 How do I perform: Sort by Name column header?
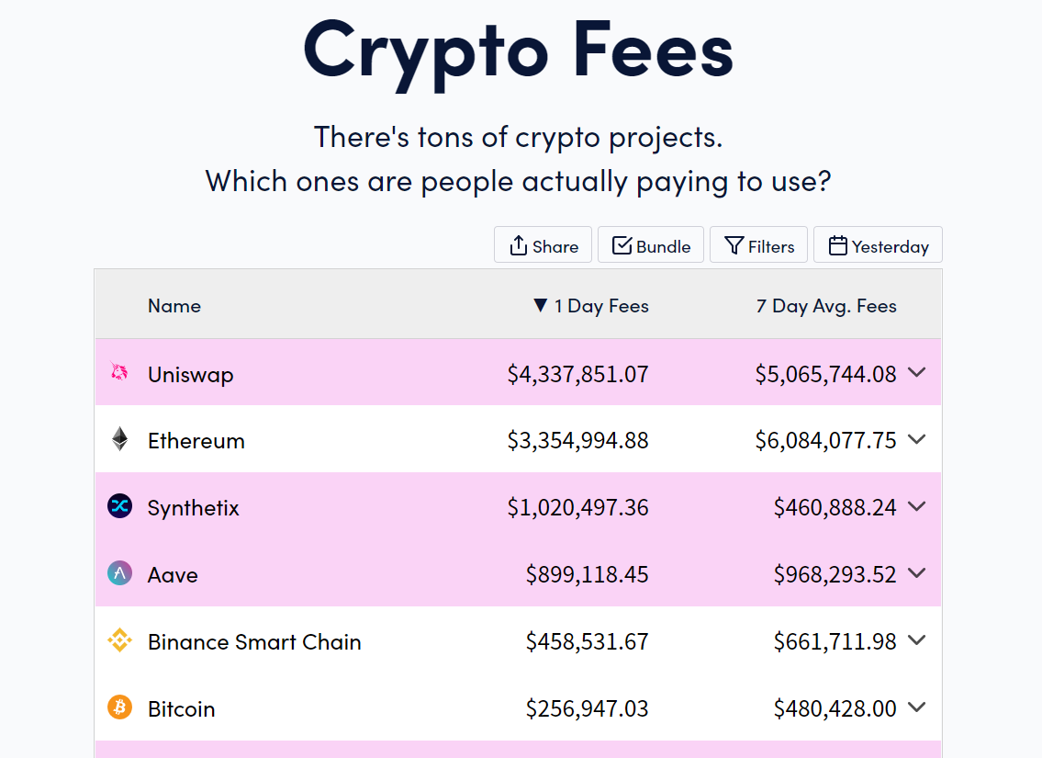(174, 306)
